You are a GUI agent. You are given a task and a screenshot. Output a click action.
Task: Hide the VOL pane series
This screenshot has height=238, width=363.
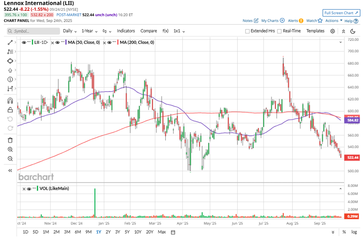click(x=29, y=189)
